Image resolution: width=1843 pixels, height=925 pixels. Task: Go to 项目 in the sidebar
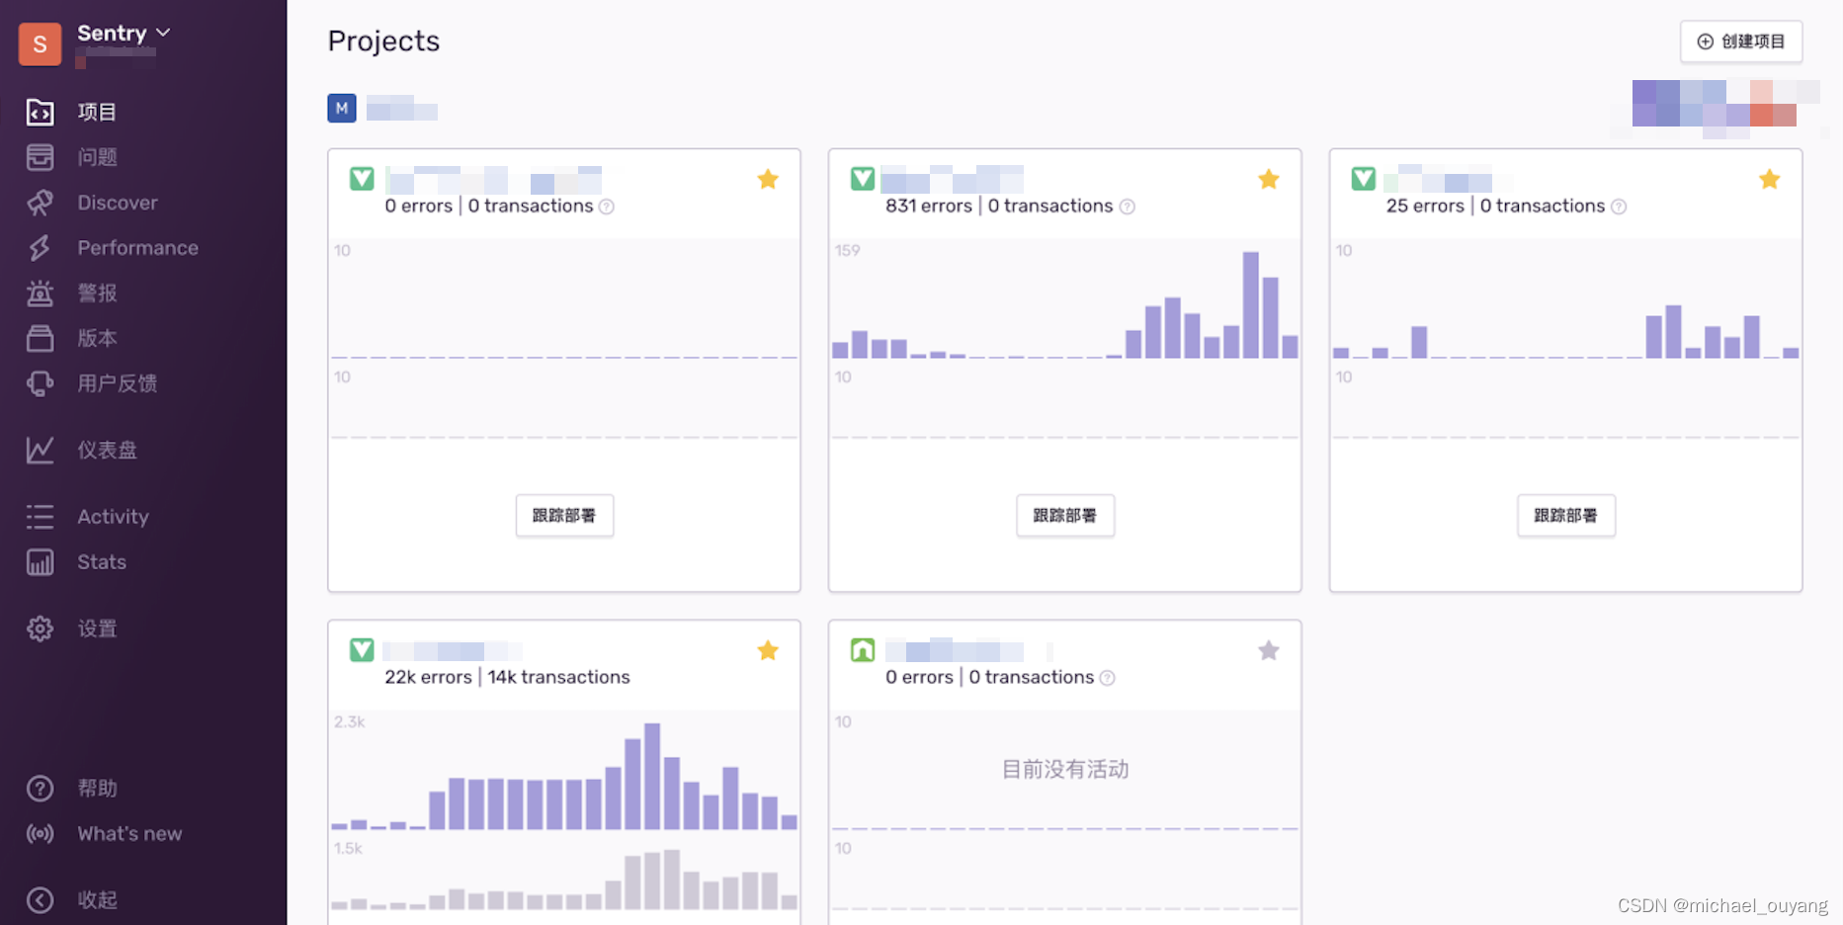point(97,113)
